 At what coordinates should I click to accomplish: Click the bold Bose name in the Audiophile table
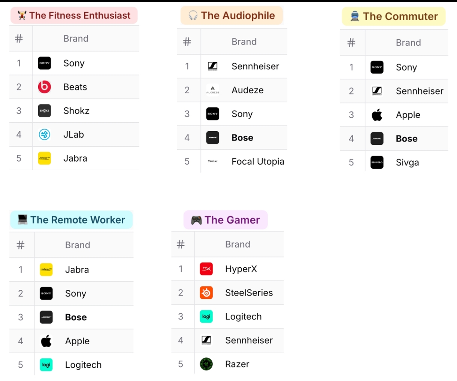242,138
